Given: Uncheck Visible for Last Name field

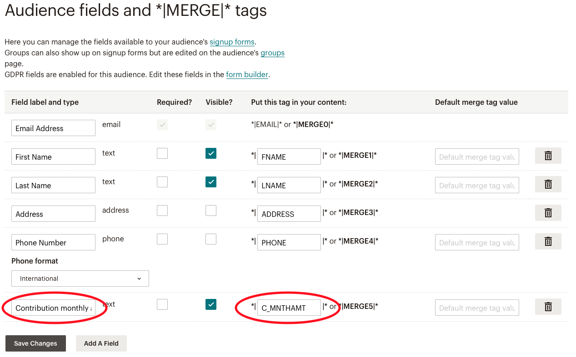Looking at the screenshot, I should click(211, 182).
